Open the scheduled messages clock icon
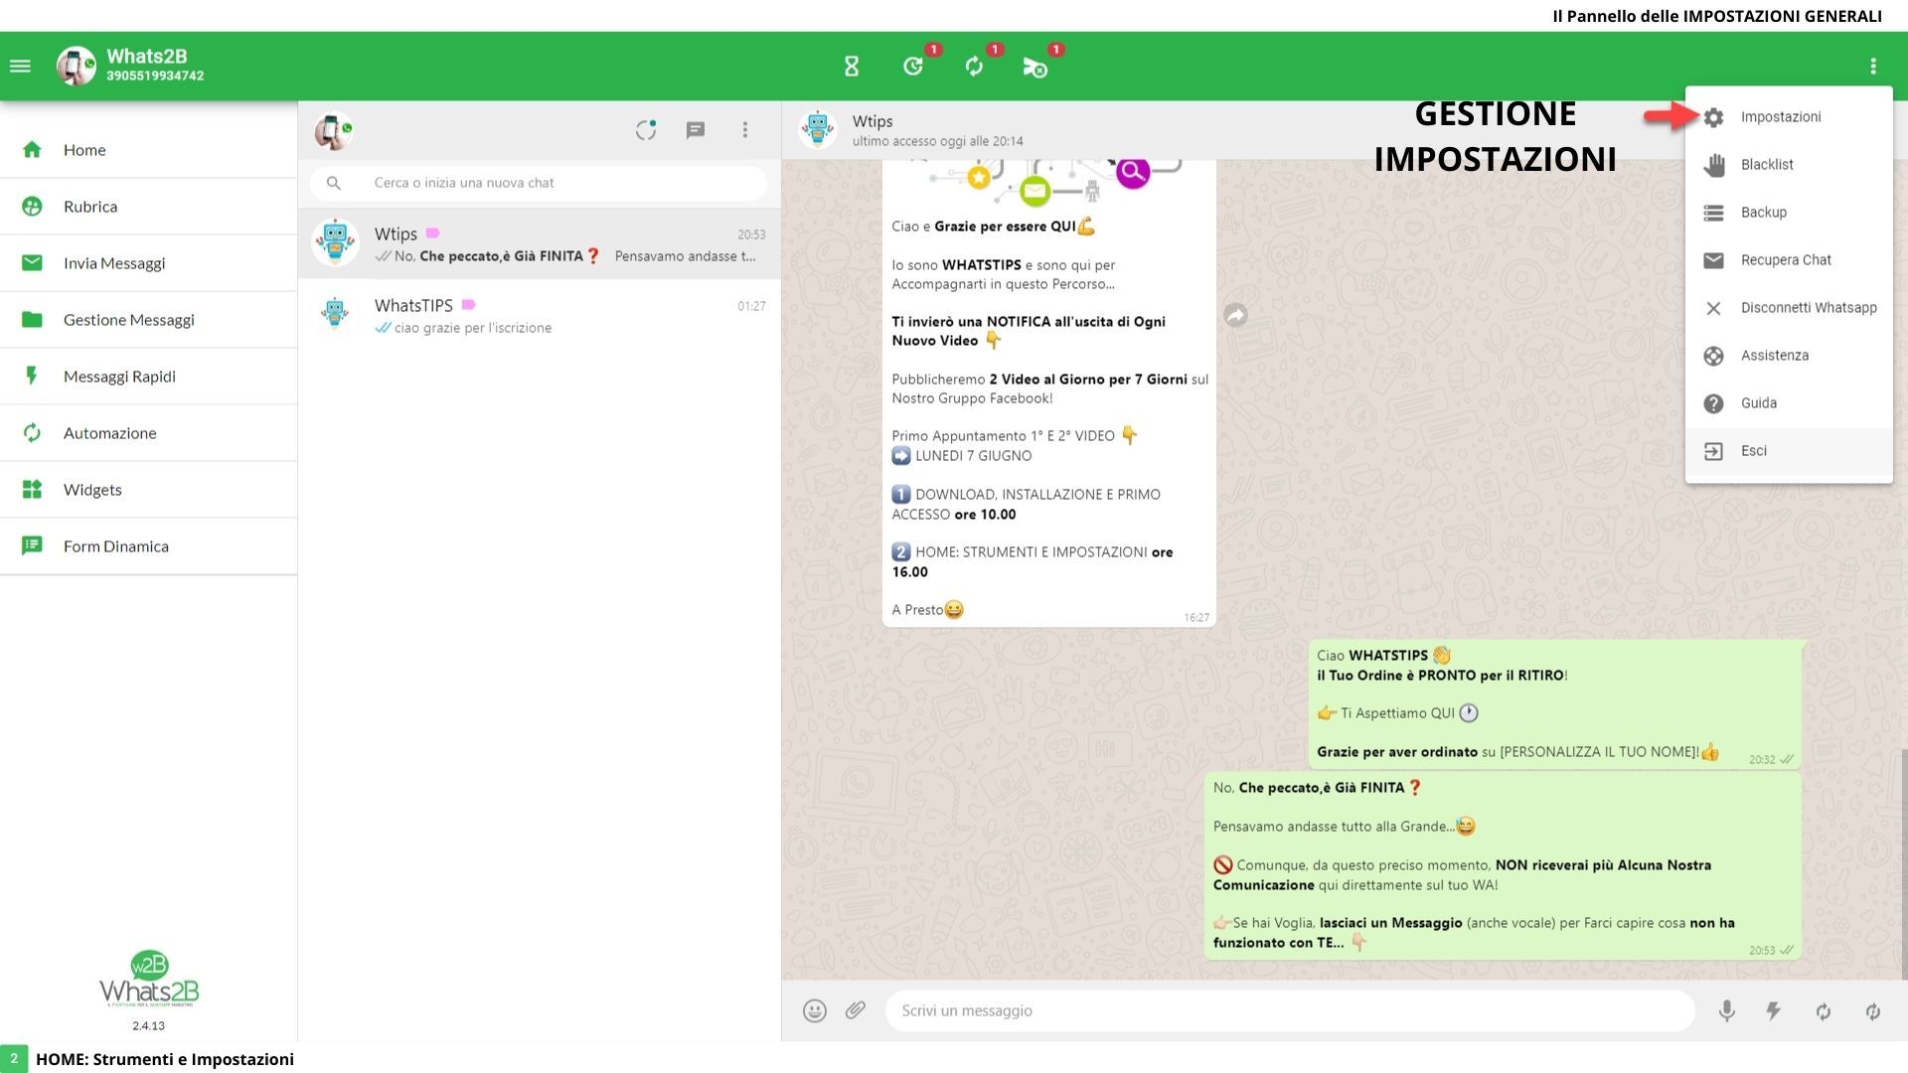This screenshot has height=1073, width=1908. click(913, 67)
